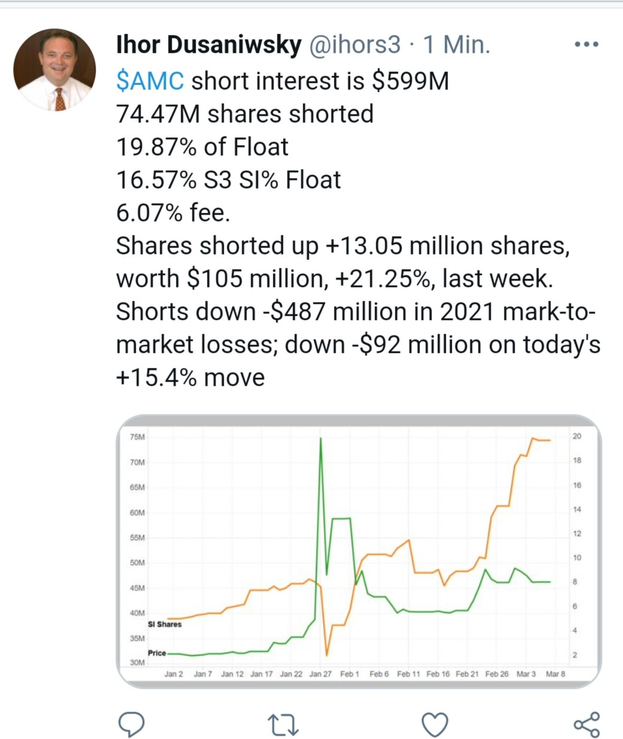The height and width of the screenshot is (739, 623).
Task: Click the green price spike near Jan 27
Action: [x=321, y=443]
